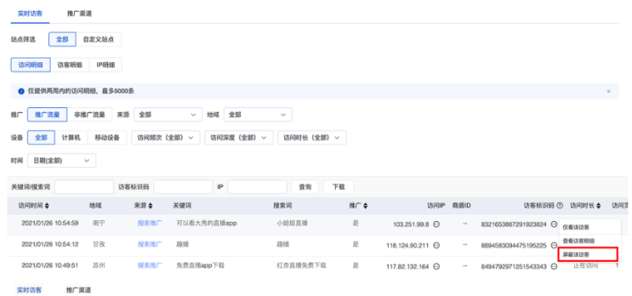The width and height of the screenshot is (632, 296).
Task: Click region cell 南宁
Action: pos(98,223)
